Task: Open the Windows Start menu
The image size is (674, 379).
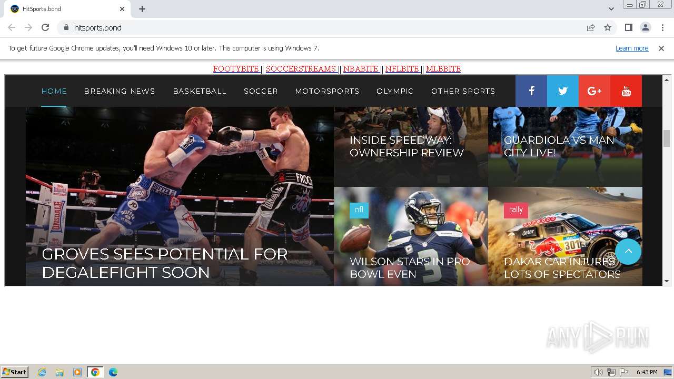Action: click(15, 372)
